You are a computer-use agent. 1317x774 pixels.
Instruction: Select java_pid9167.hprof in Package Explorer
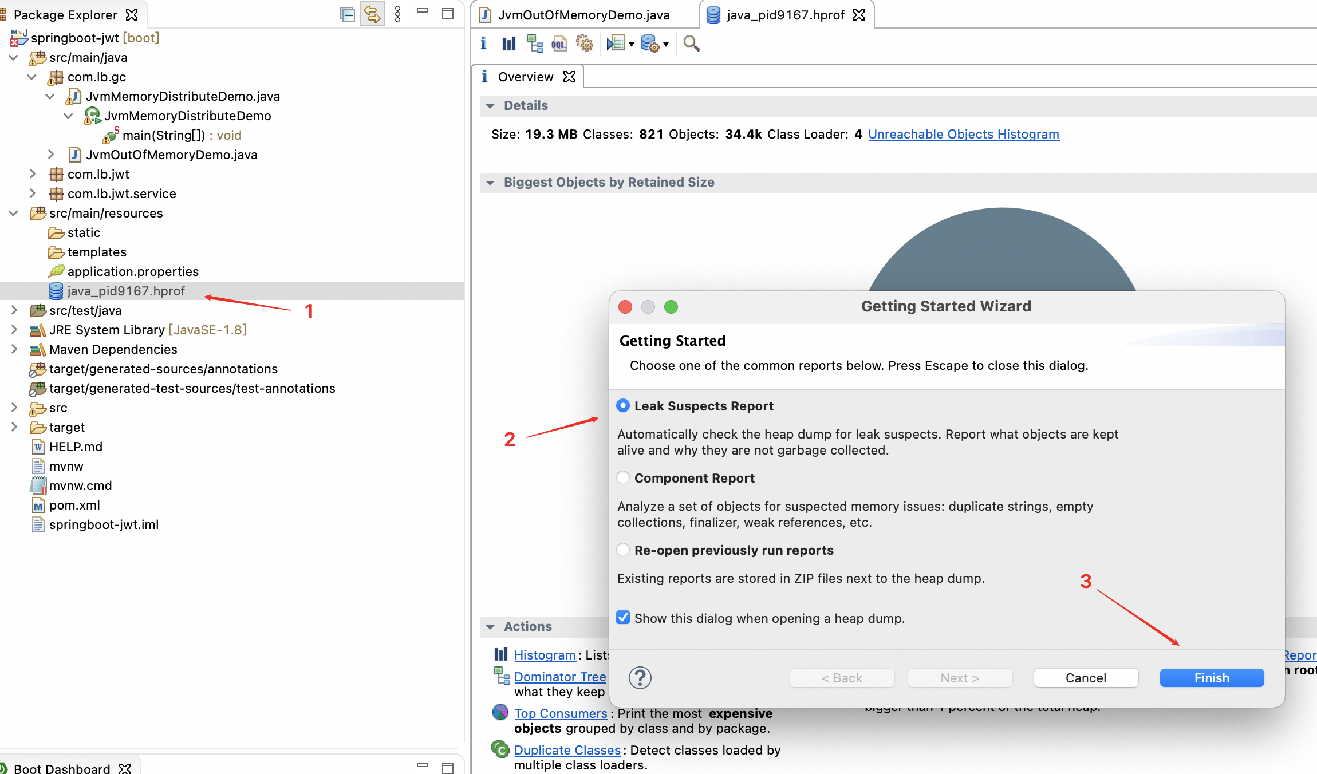pyautogui.click(x=126, y=291)
